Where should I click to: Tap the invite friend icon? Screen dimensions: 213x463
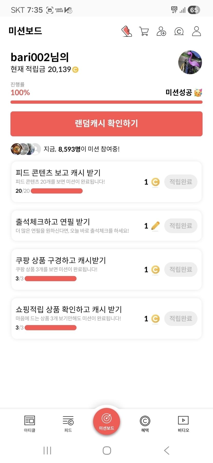161,31
